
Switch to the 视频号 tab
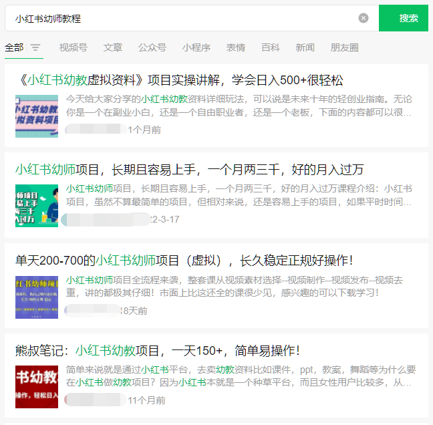click(74, 47)
